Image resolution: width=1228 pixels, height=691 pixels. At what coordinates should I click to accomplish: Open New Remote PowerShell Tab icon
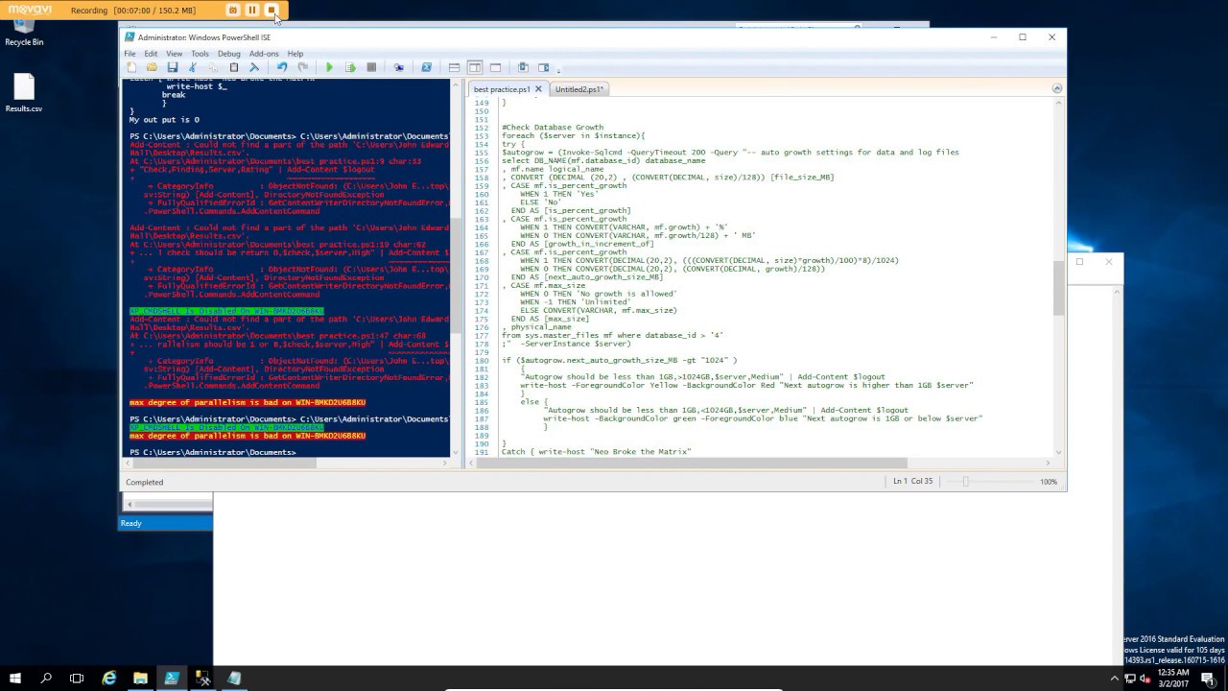(x=398, y=67)
